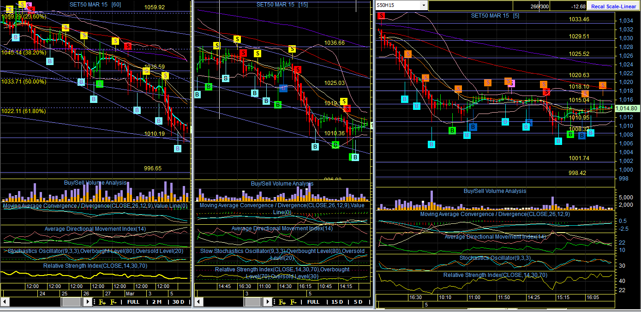Set 60-minute chart range to 30 D
Image resolution: width=641 pixels, height=312 pixels.
(x=178, y=302)
